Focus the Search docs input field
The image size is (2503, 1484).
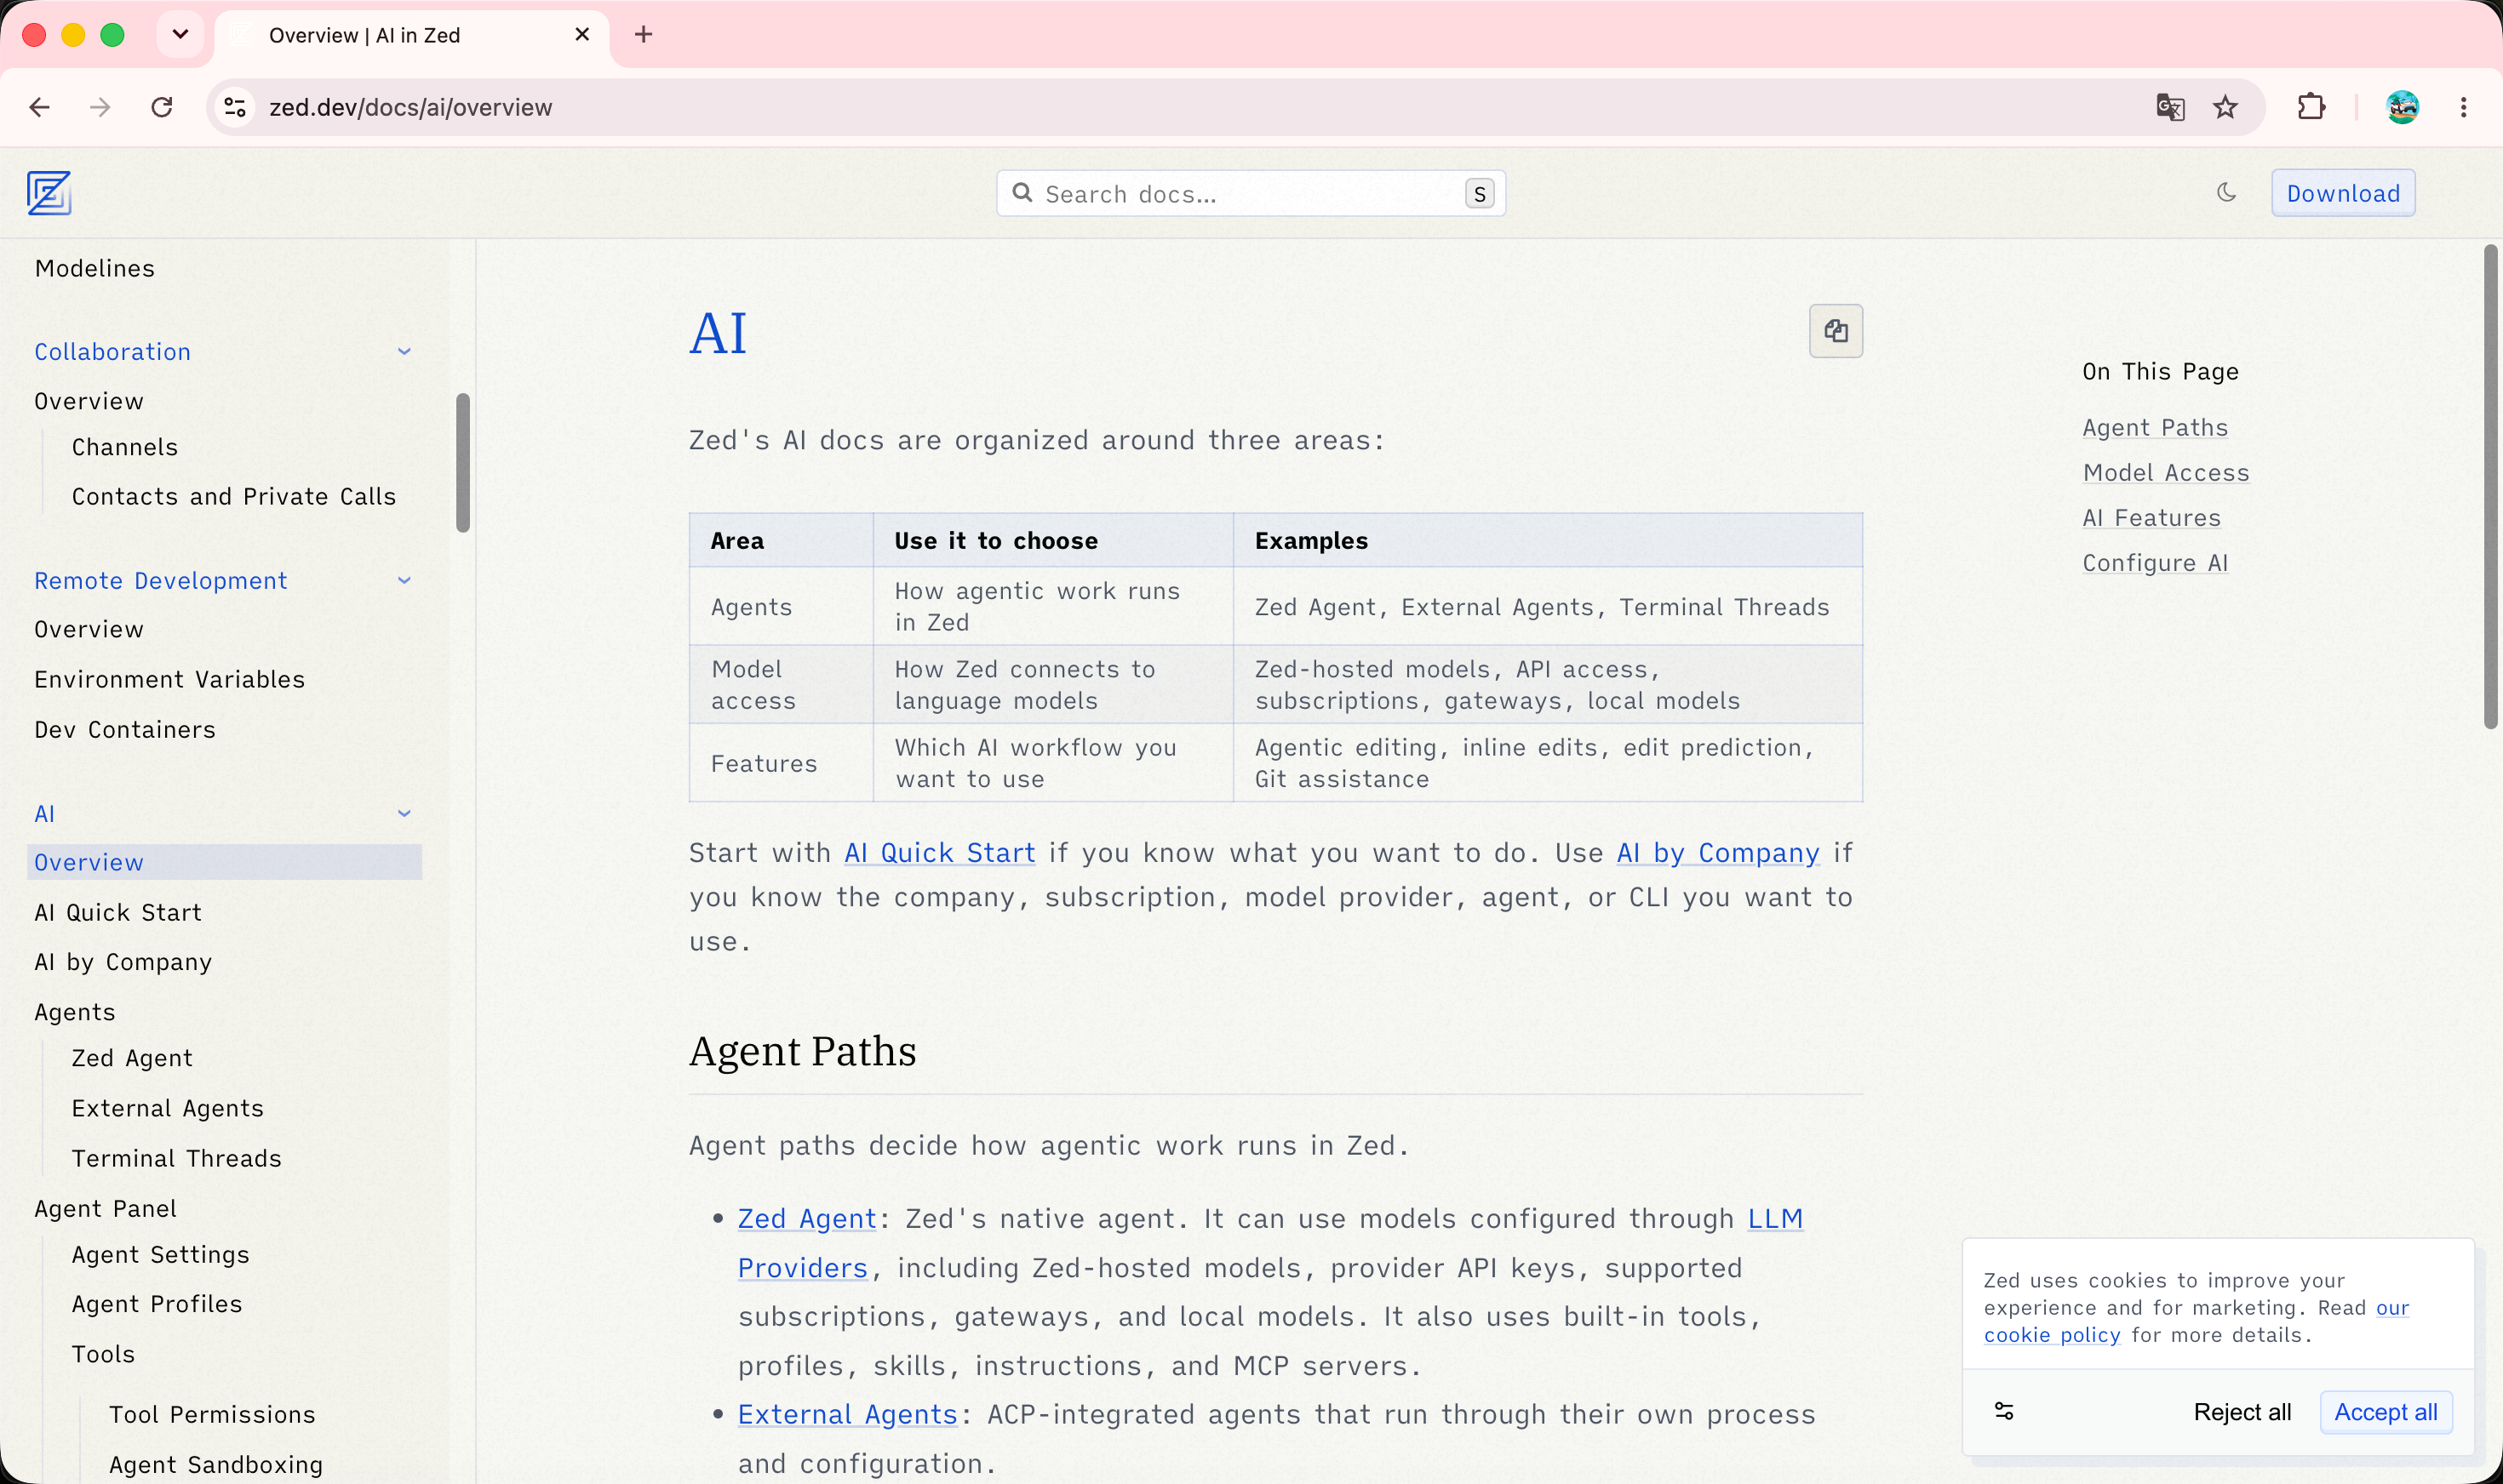1251,193
